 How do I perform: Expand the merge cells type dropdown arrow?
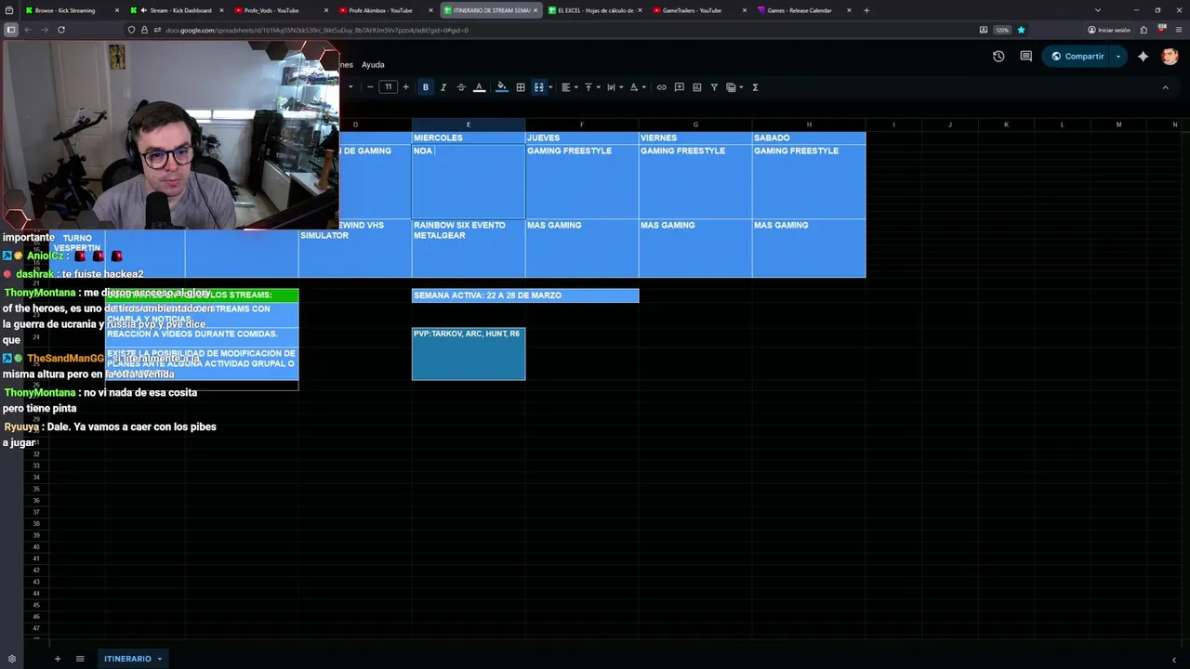click(x=550, y=87)
